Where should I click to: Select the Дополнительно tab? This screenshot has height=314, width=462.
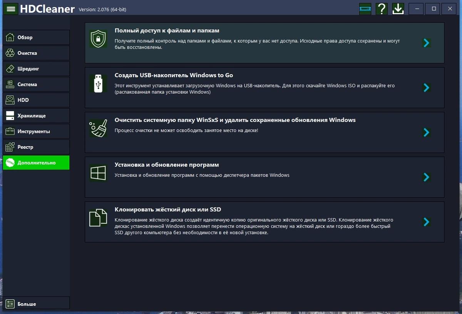tap(36, 163)
